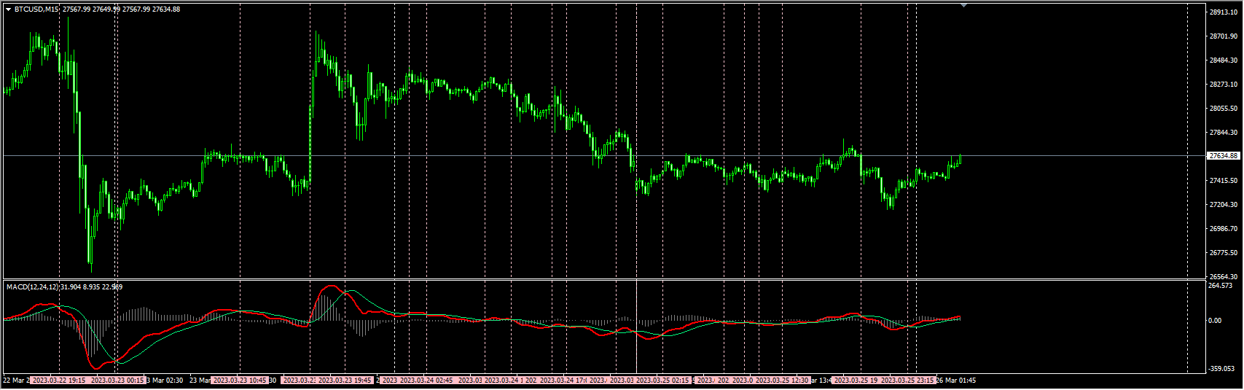Click the 28055.50 price scale value
The height and width of the screenshot is (390, 1244).
(1224, 109)
